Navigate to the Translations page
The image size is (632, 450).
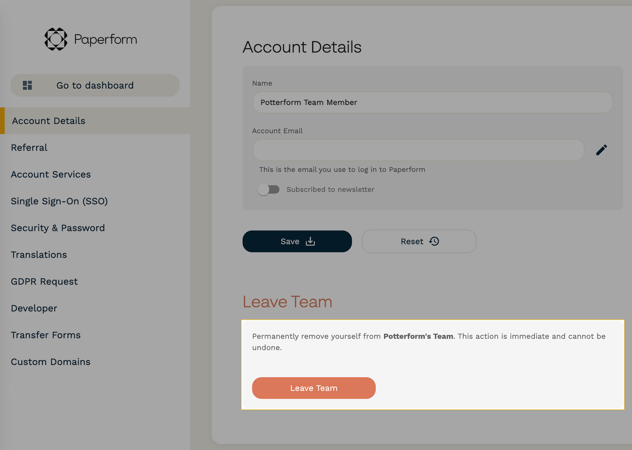point(39,255)
